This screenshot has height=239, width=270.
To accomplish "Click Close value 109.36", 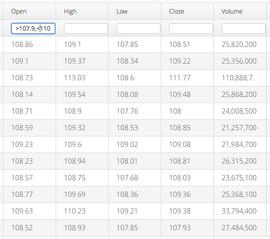I will click(180, 194).
